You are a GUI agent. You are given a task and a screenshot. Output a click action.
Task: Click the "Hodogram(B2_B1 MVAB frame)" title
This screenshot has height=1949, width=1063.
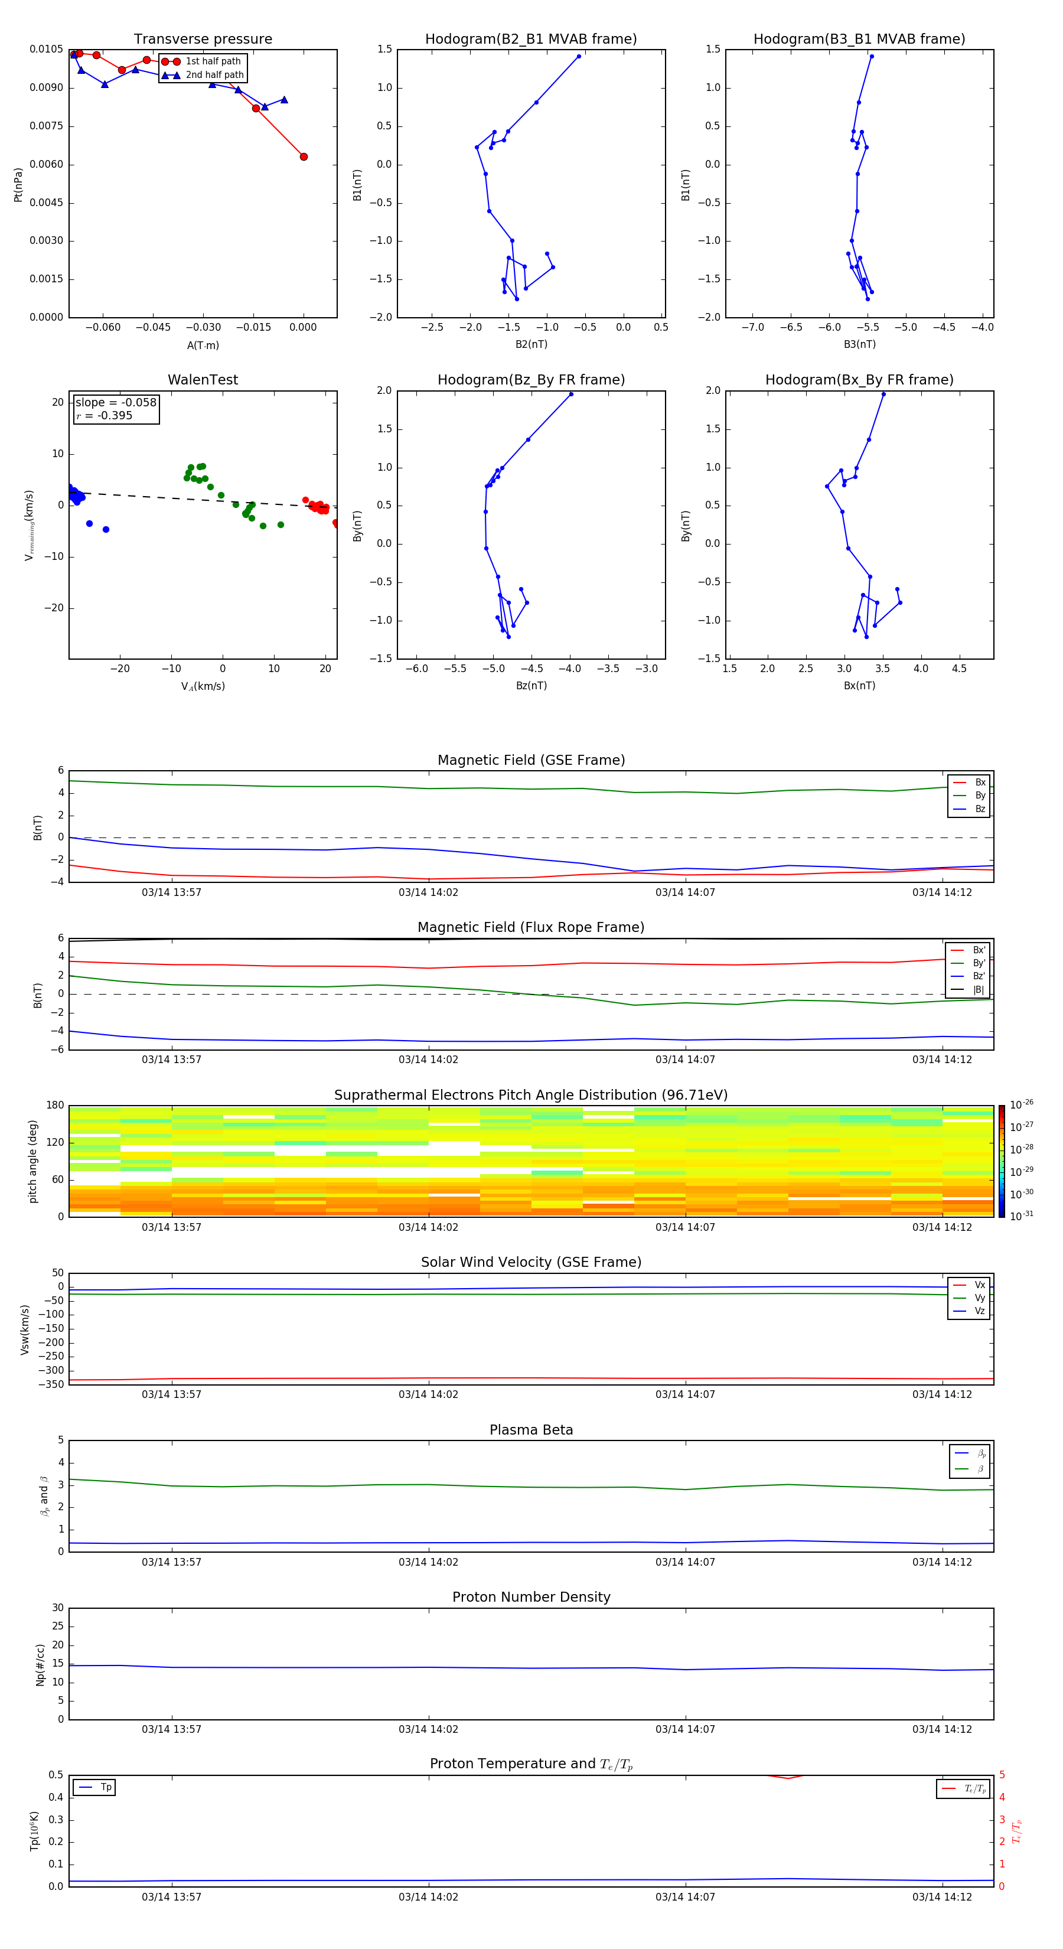click(531, 40)
